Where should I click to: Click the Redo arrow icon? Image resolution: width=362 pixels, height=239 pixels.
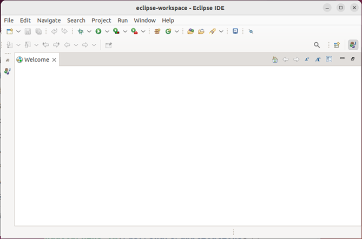click(64, 31)
